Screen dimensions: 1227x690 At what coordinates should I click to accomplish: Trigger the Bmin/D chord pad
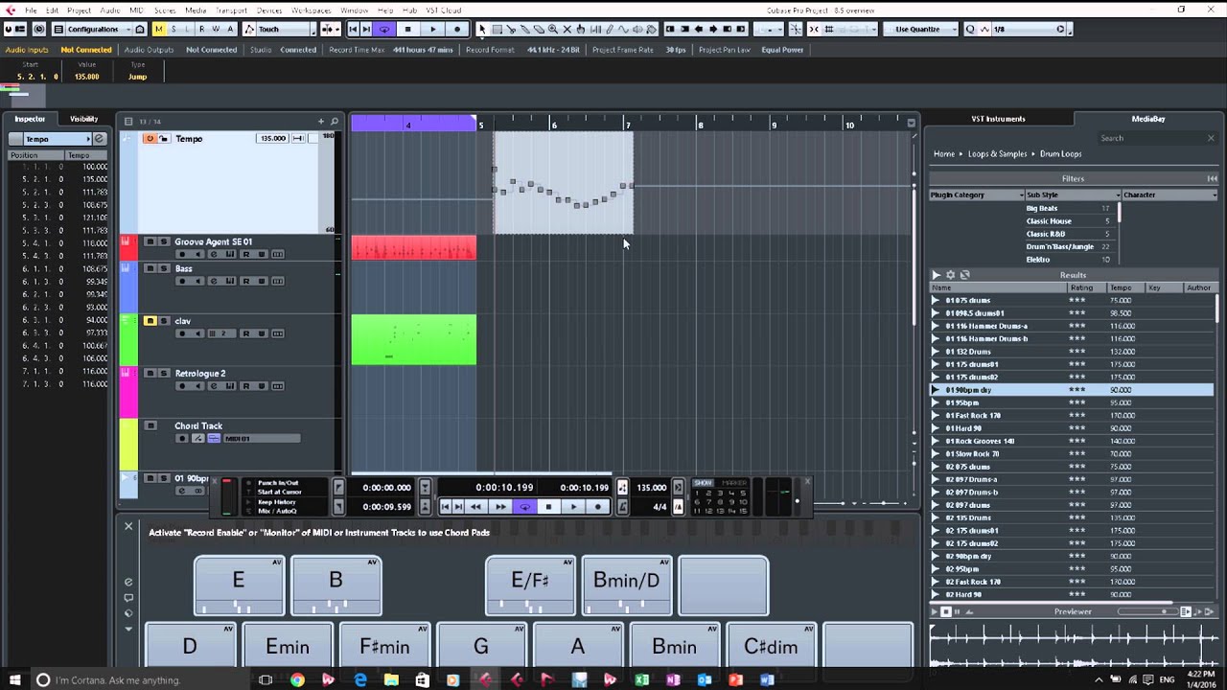(x=627, y=583)
